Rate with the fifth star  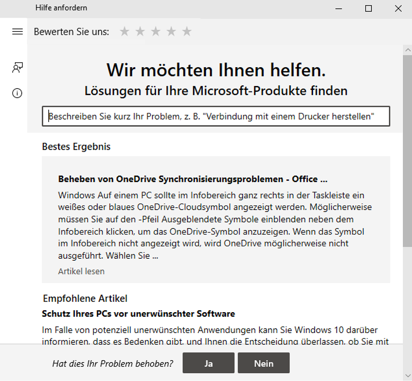[x=187, y=31]
